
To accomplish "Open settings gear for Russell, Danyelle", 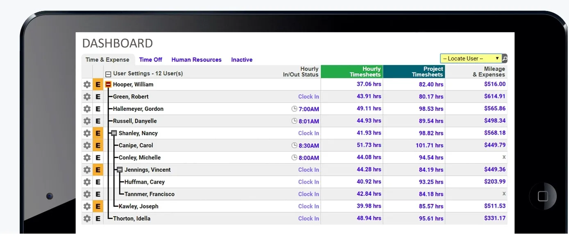I will [x=87, y=121].
